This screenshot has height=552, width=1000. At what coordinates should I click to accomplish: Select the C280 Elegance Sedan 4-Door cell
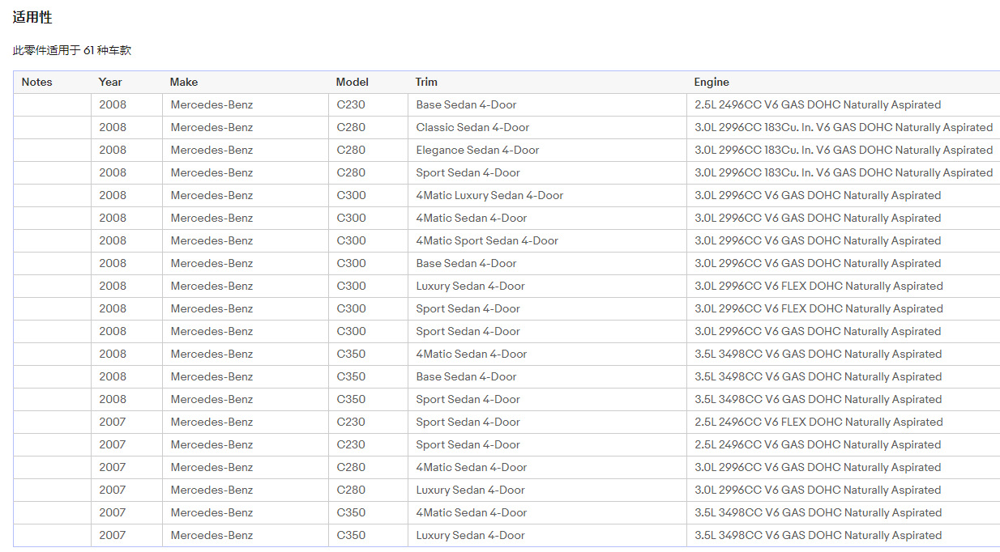tap(547, 150)
